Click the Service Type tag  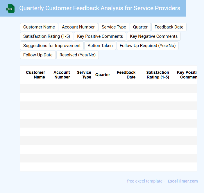[114, 27]
